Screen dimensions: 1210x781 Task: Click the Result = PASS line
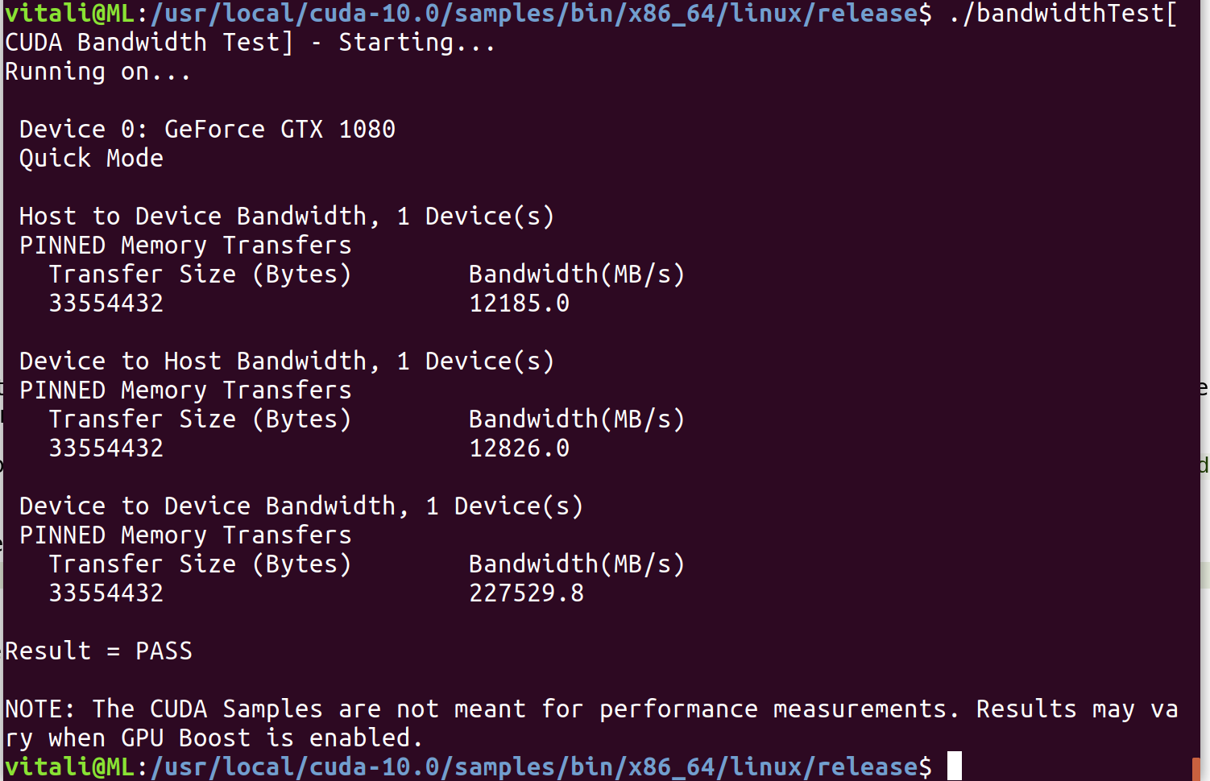point(99,651)
